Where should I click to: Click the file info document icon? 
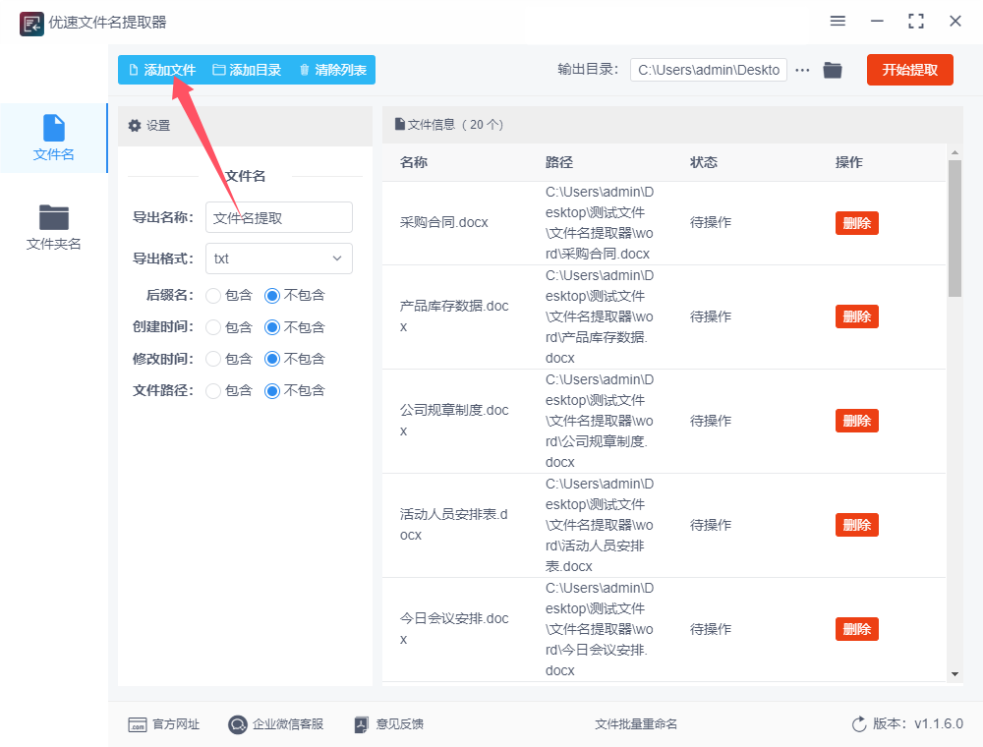[x=400, y=124]
